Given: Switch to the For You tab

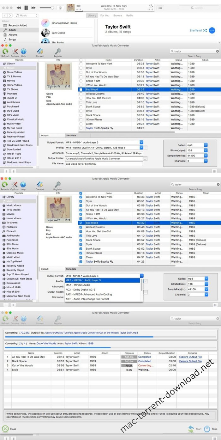Looking at the screenshot, I should point(105,15).
